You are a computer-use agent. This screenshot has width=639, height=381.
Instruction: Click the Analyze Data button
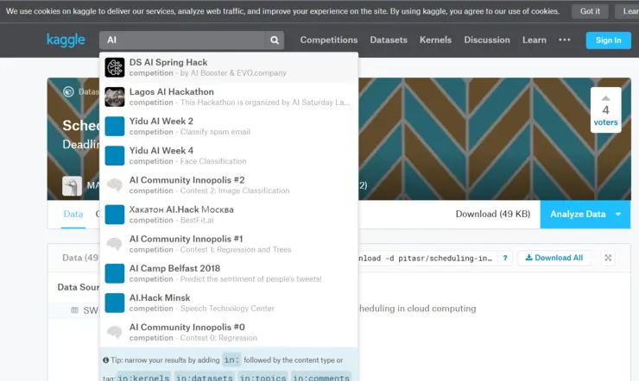point(578,214)
